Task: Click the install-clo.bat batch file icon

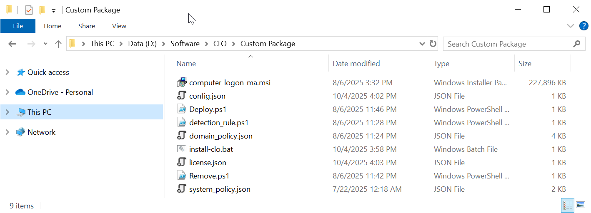Action: point(181,149)
